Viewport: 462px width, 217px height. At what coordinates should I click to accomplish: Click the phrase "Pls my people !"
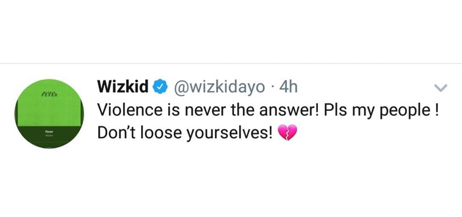coord(382,110)
